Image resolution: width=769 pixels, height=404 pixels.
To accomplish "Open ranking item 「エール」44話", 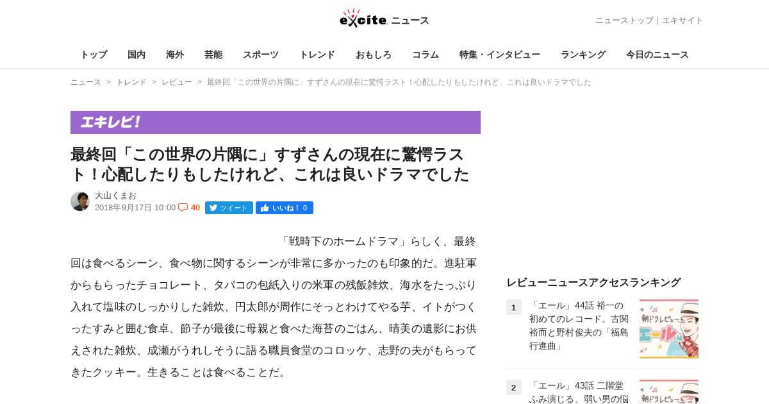I will pyautogui.click(x=579, y=325).
